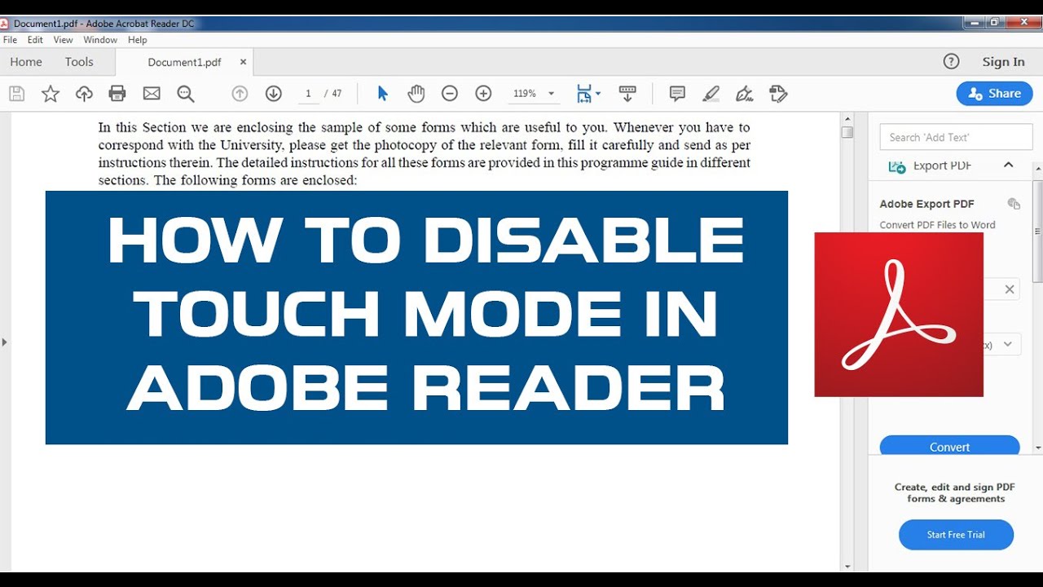Collapse the Export PDF section chevron

[x=1008, y=166]
